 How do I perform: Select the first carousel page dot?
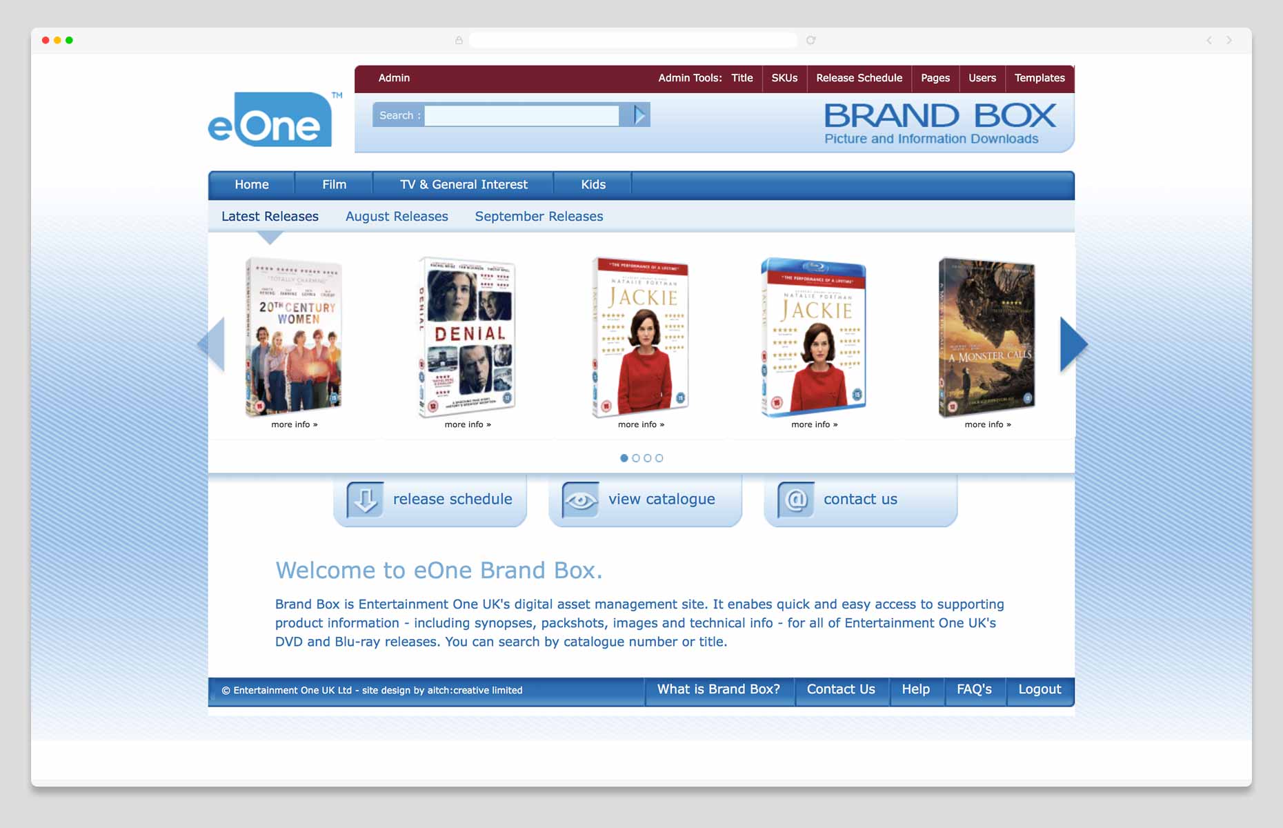point(624,458)
